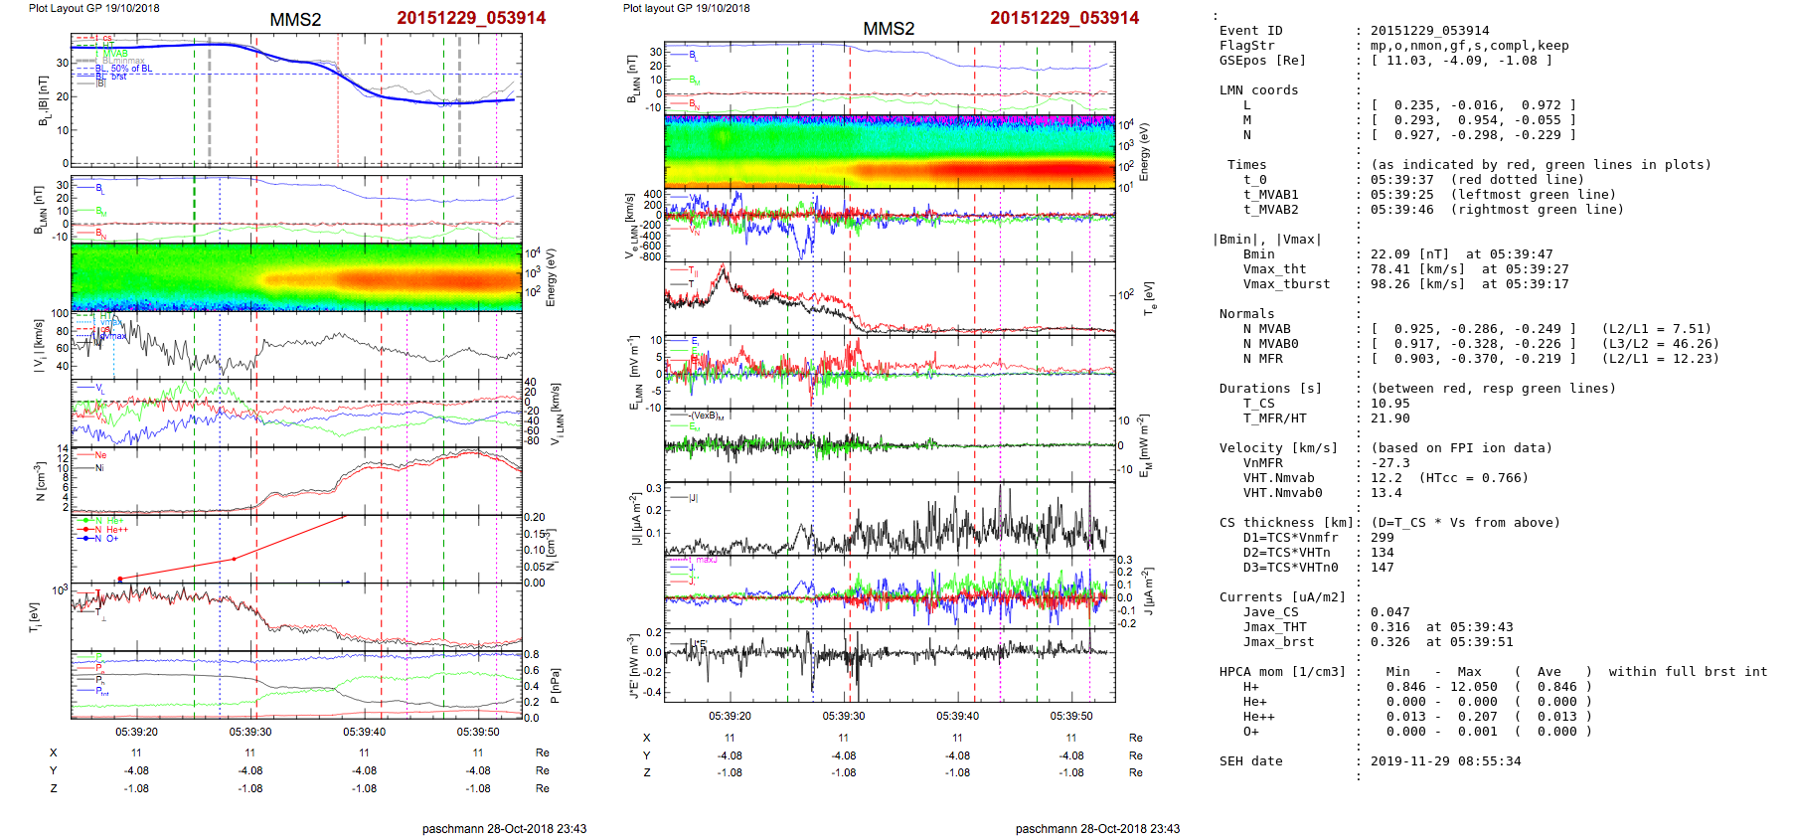Click the MMS2 title above the left plot

295,20
